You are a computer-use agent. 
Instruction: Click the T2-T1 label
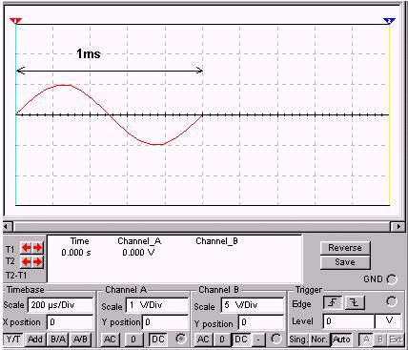pos(16,275)
